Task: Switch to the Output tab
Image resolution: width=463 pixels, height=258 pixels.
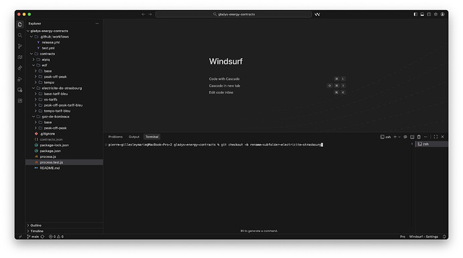Action: (134, 137)
